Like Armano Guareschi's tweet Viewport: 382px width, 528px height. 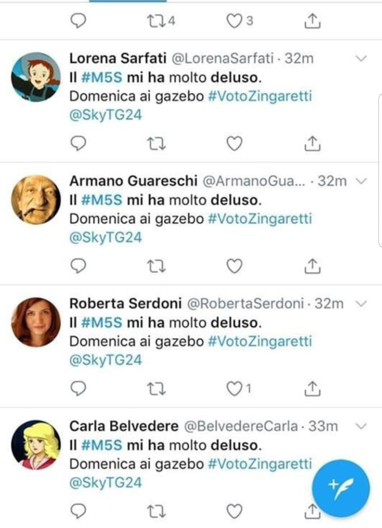coord(234,266)
